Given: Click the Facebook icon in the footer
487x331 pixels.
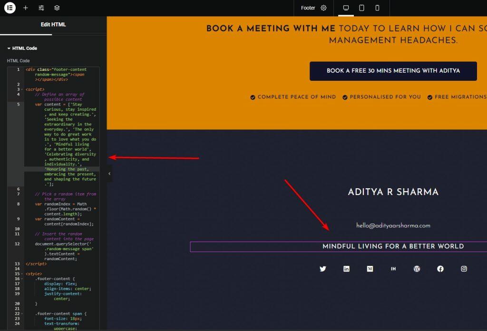Looking at the screenshot, I should click(440, 269).
